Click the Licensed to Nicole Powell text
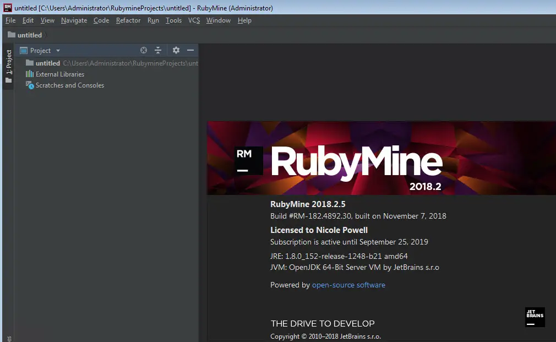556x342 pixels. pyautogui.click(x=319, y=230)
